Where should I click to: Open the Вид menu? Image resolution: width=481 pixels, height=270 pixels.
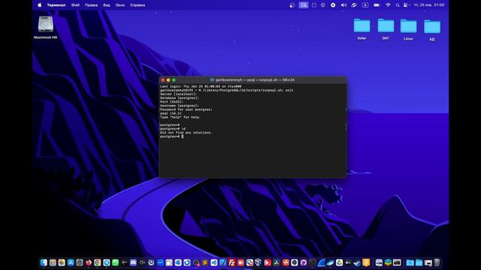107,5
